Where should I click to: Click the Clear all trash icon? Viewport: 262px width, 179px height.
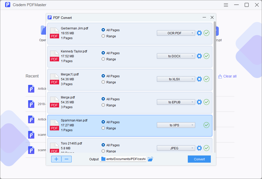(220, 76)
